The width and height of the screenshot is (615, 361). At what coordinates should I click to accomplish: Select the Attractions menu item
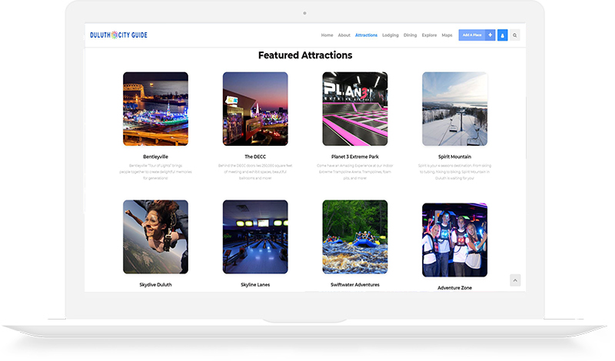tap(366, 35)
